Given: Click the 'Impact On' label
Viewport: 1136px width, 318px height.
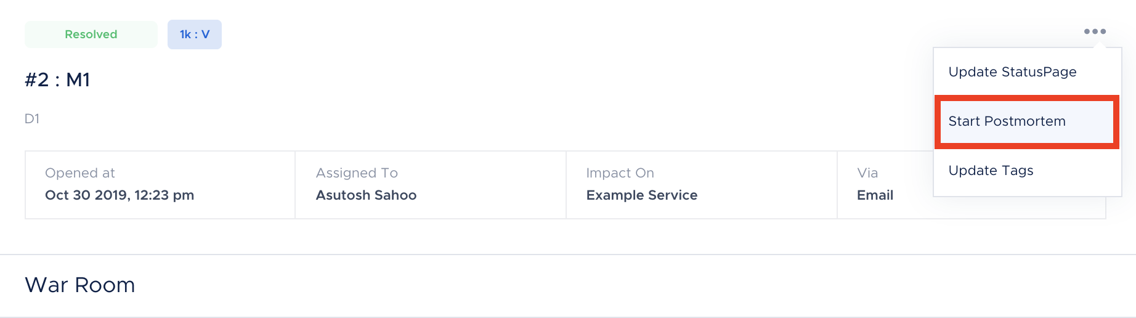Looking at the screenshot, I should pos(620,173).
